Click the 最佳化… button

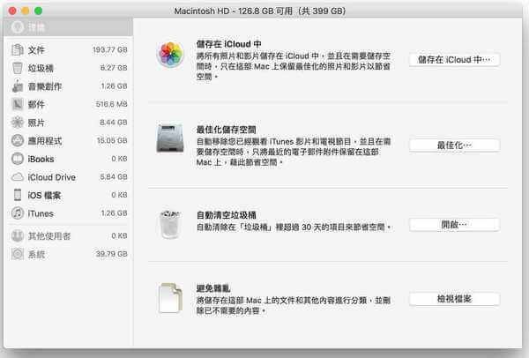pyautogui.click(x=454, y=145)
